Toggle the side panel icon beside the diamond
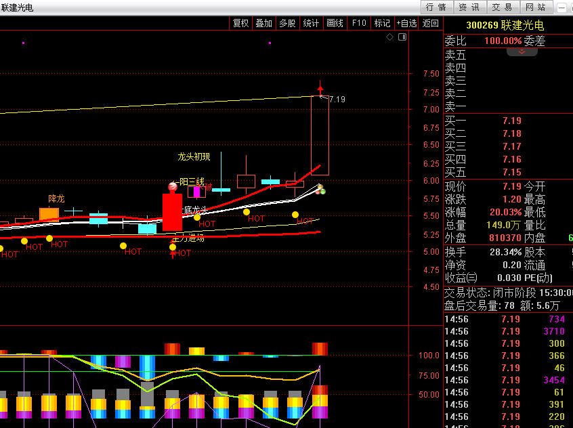 click(403, 37)
